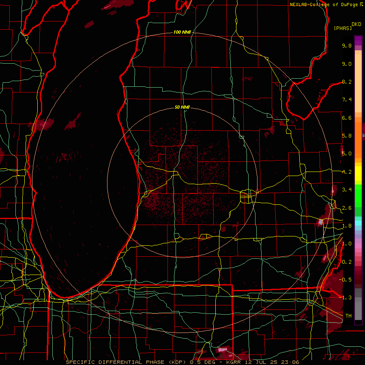Select the Specific Differential Phase caption text
This screenshot has width=365, height=365.
pyautogui.click(x=182, y=362)
